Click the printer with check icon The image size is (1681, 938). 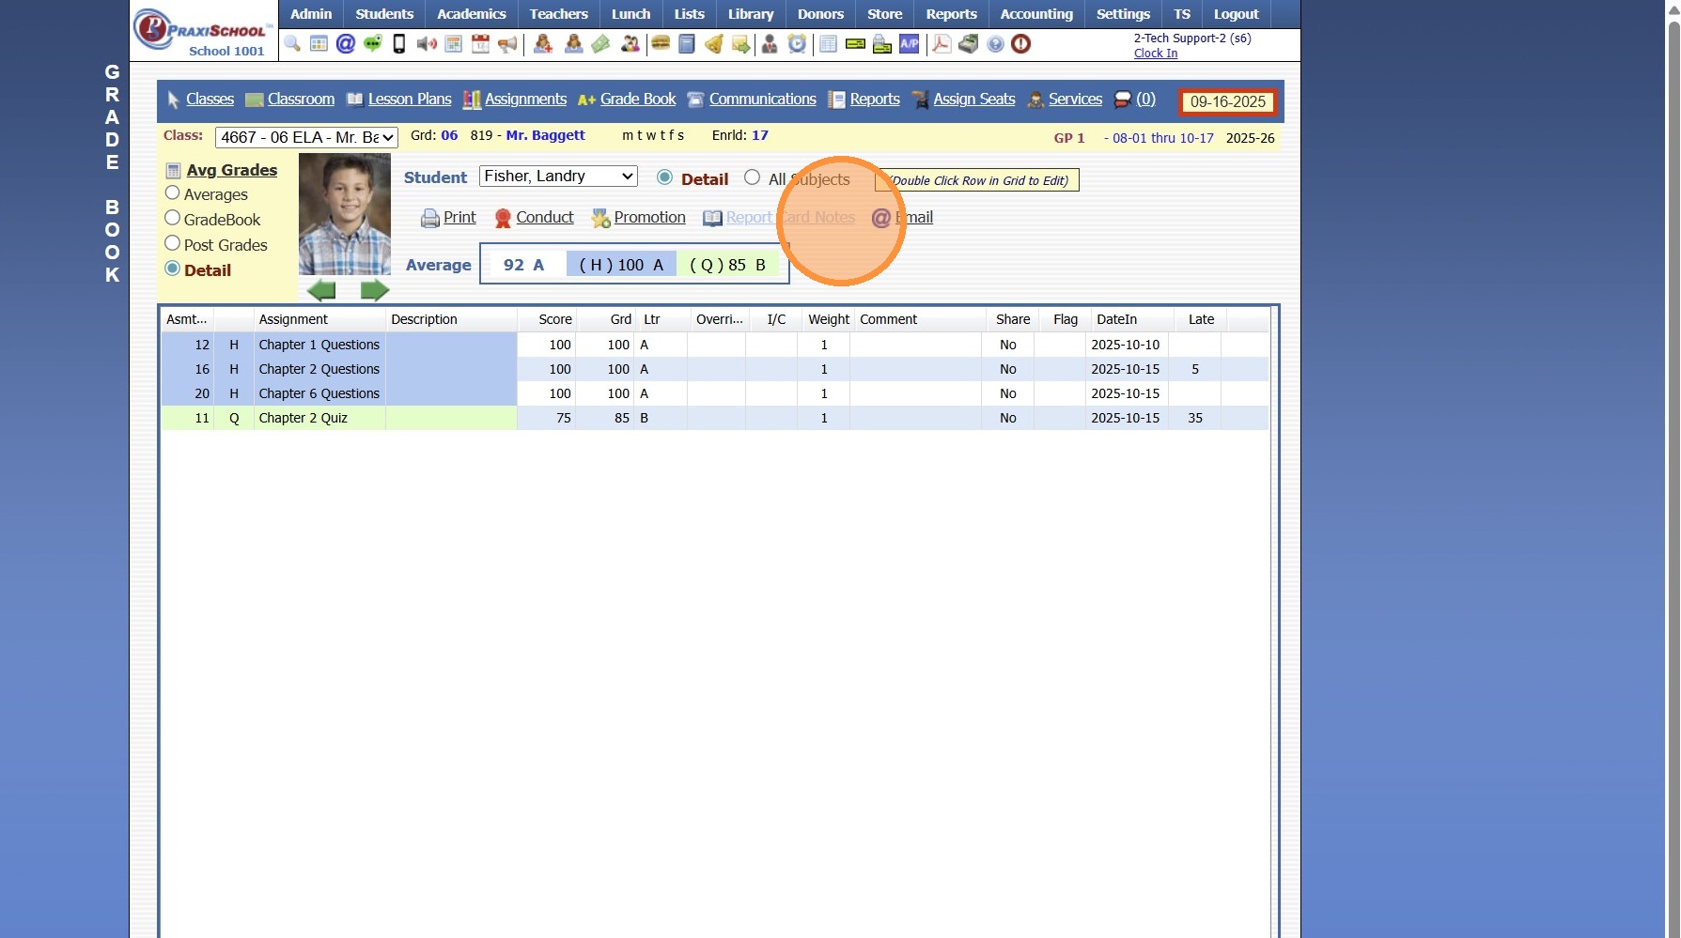point(882,44)
